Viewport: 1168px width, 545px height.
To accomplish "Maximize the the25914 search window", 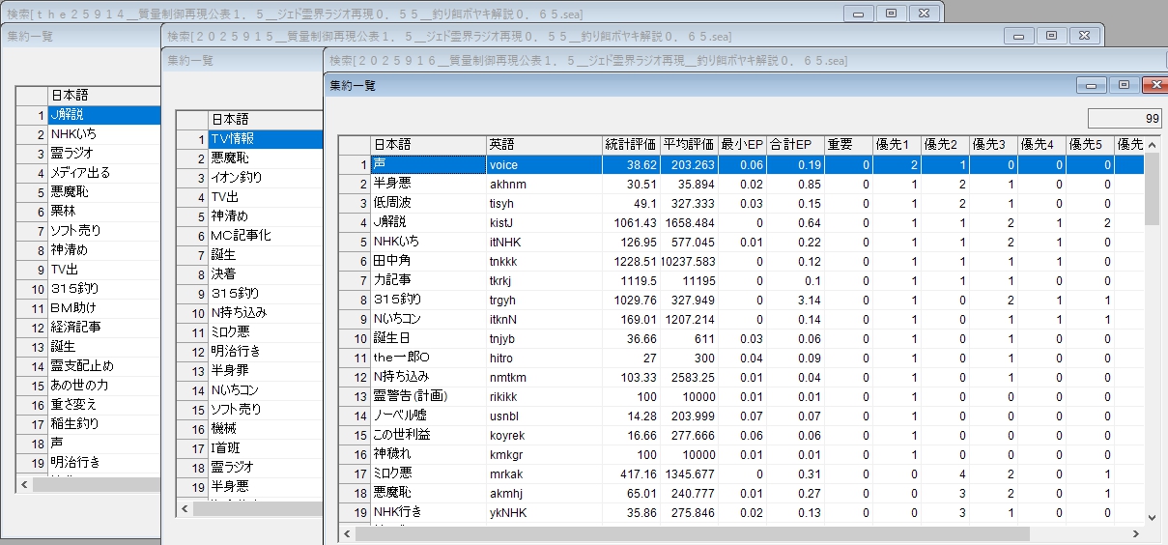I will point(892,13).
